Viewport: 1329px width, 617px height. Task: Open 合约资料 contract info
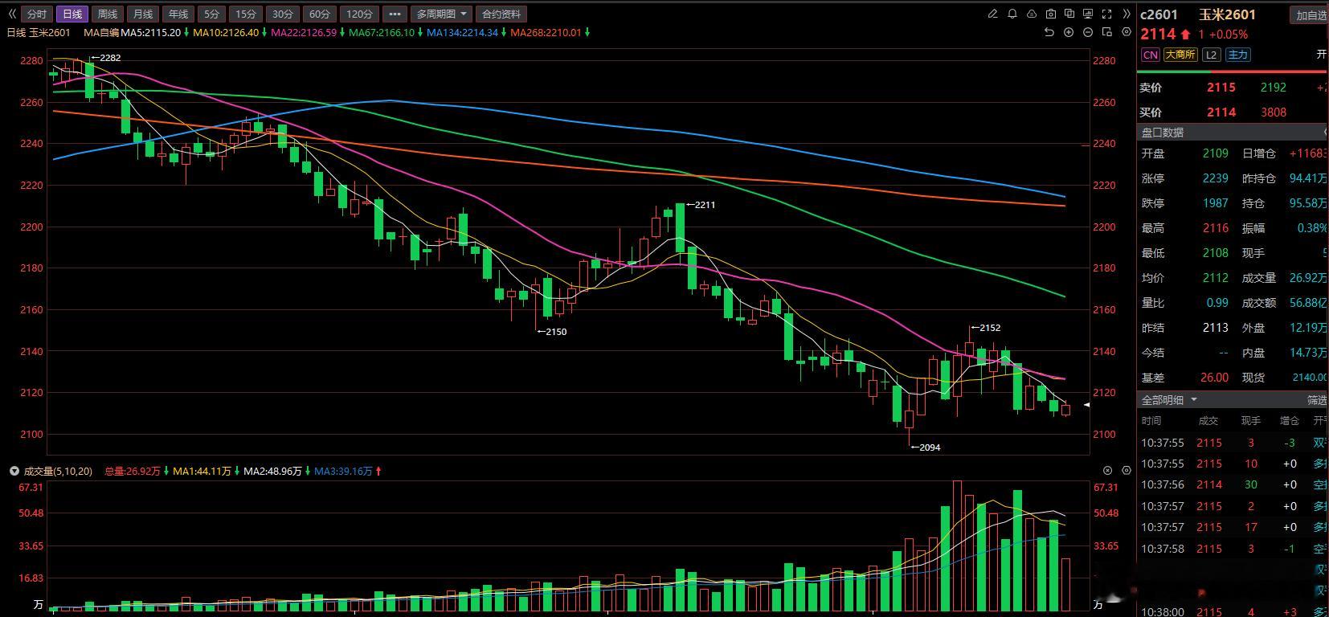[501, 14]
